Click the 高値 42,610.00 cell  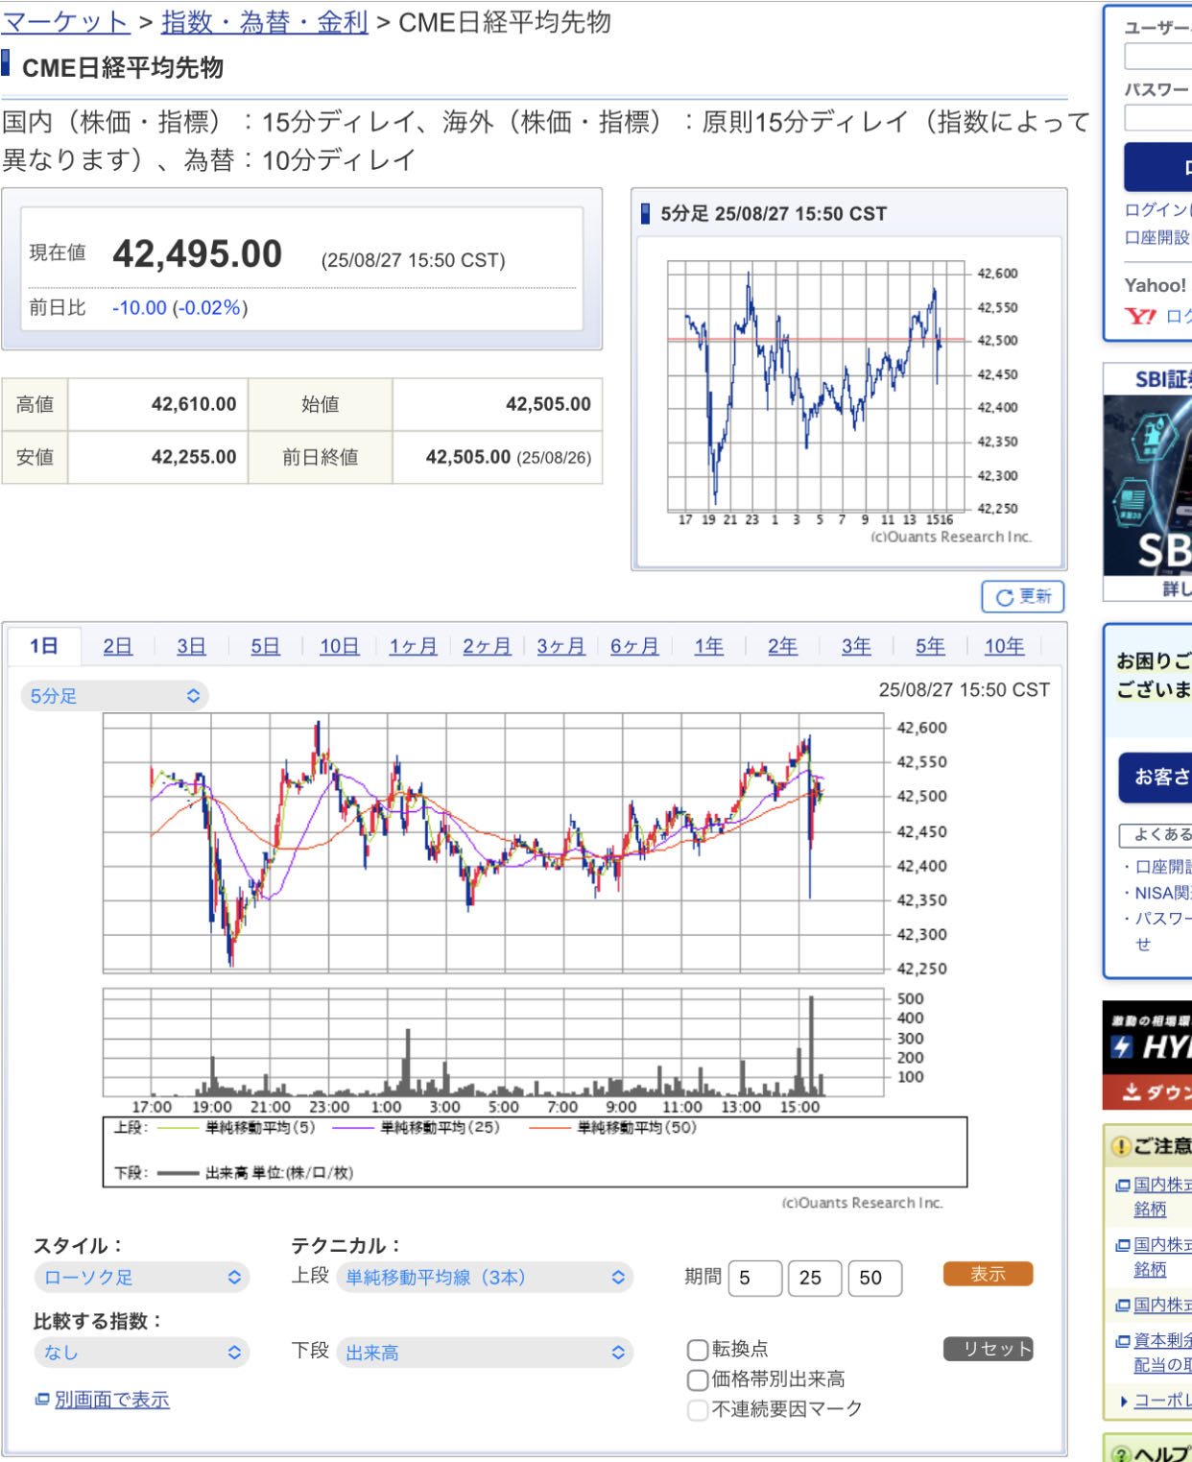(x=158, y=404)
